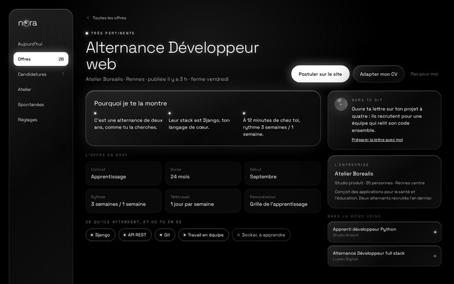This screenshot has height=284, width=454.
Task: Click the hollow circle on Alternance Développeur full stack
Action: [435, 256]
